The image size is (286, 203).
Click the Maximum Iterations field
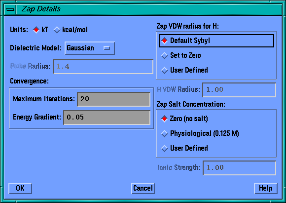pyautogui.click(x=114, y=99)
